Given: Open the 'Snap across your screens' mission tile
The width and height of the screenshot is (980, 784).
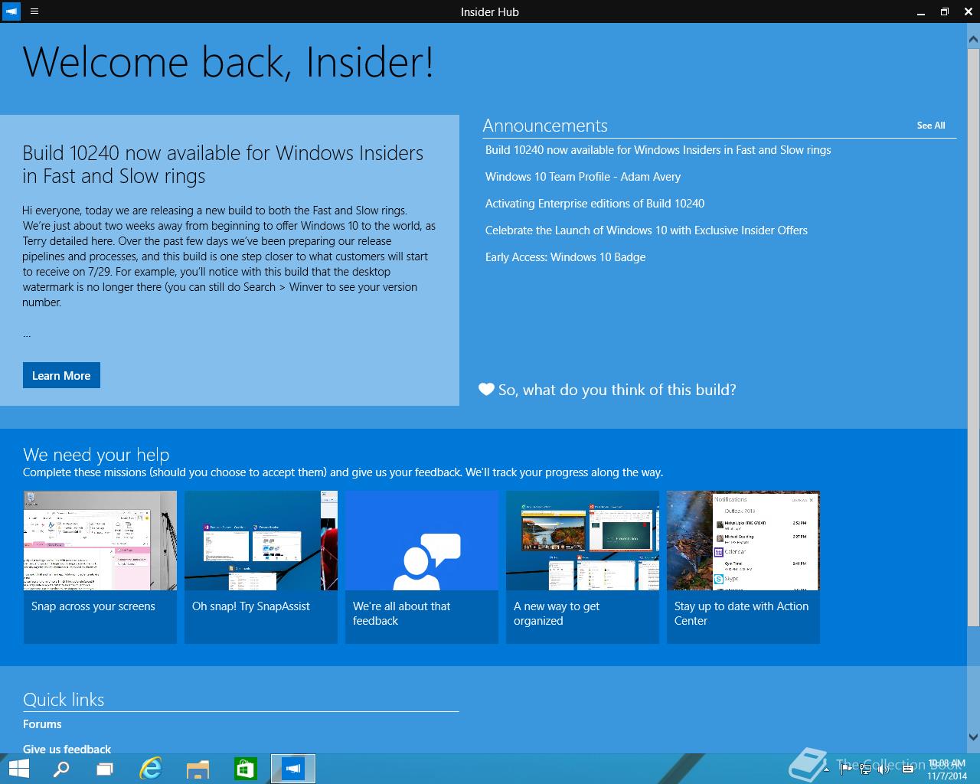Looking at the screenshot, I should point(100,567).
